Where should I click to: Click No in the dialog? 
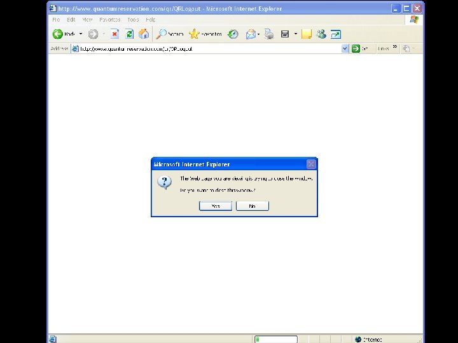tap(253, 206)
